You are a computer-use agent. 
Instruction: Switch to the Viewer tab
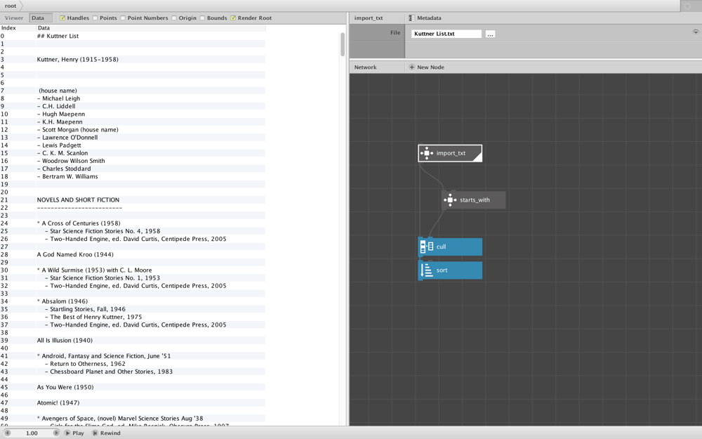[14, 18]
